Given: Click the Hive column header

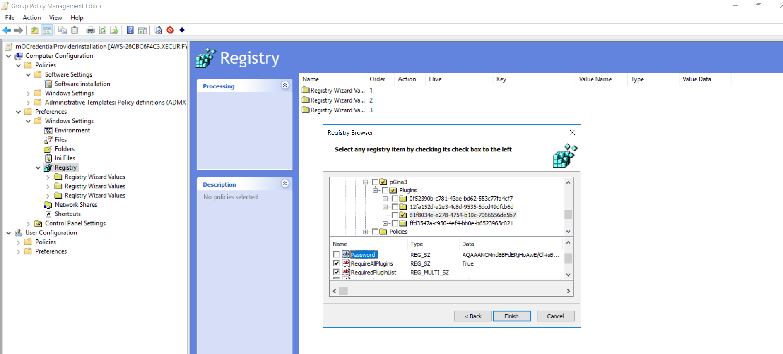Looking at the screenshot, I should [459, 79].
